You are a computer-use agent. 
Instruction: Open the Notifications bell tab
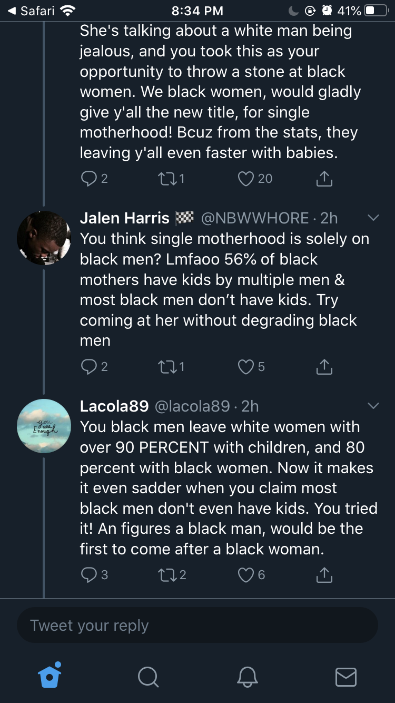tap(247, 676)
